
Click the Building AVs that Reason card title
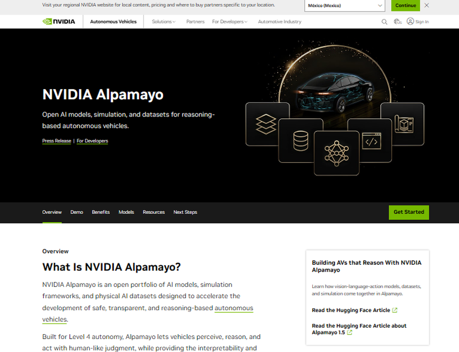pos(366,266)
